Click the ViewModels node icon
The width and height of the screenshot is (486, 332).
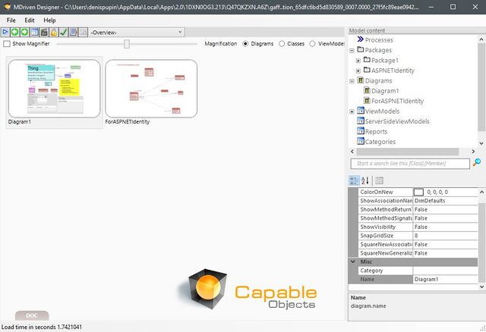tap(360, 111)
